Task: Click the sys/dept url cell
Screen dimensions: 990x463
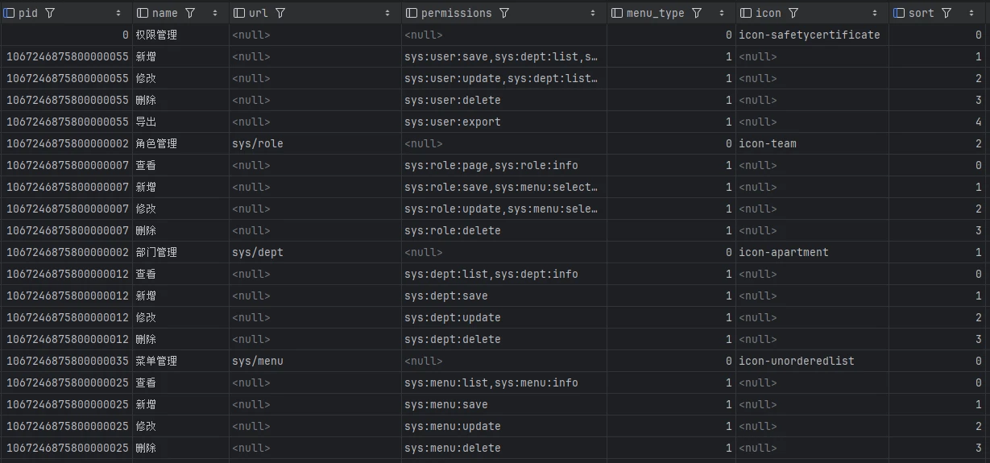Action: coord(258,252)
